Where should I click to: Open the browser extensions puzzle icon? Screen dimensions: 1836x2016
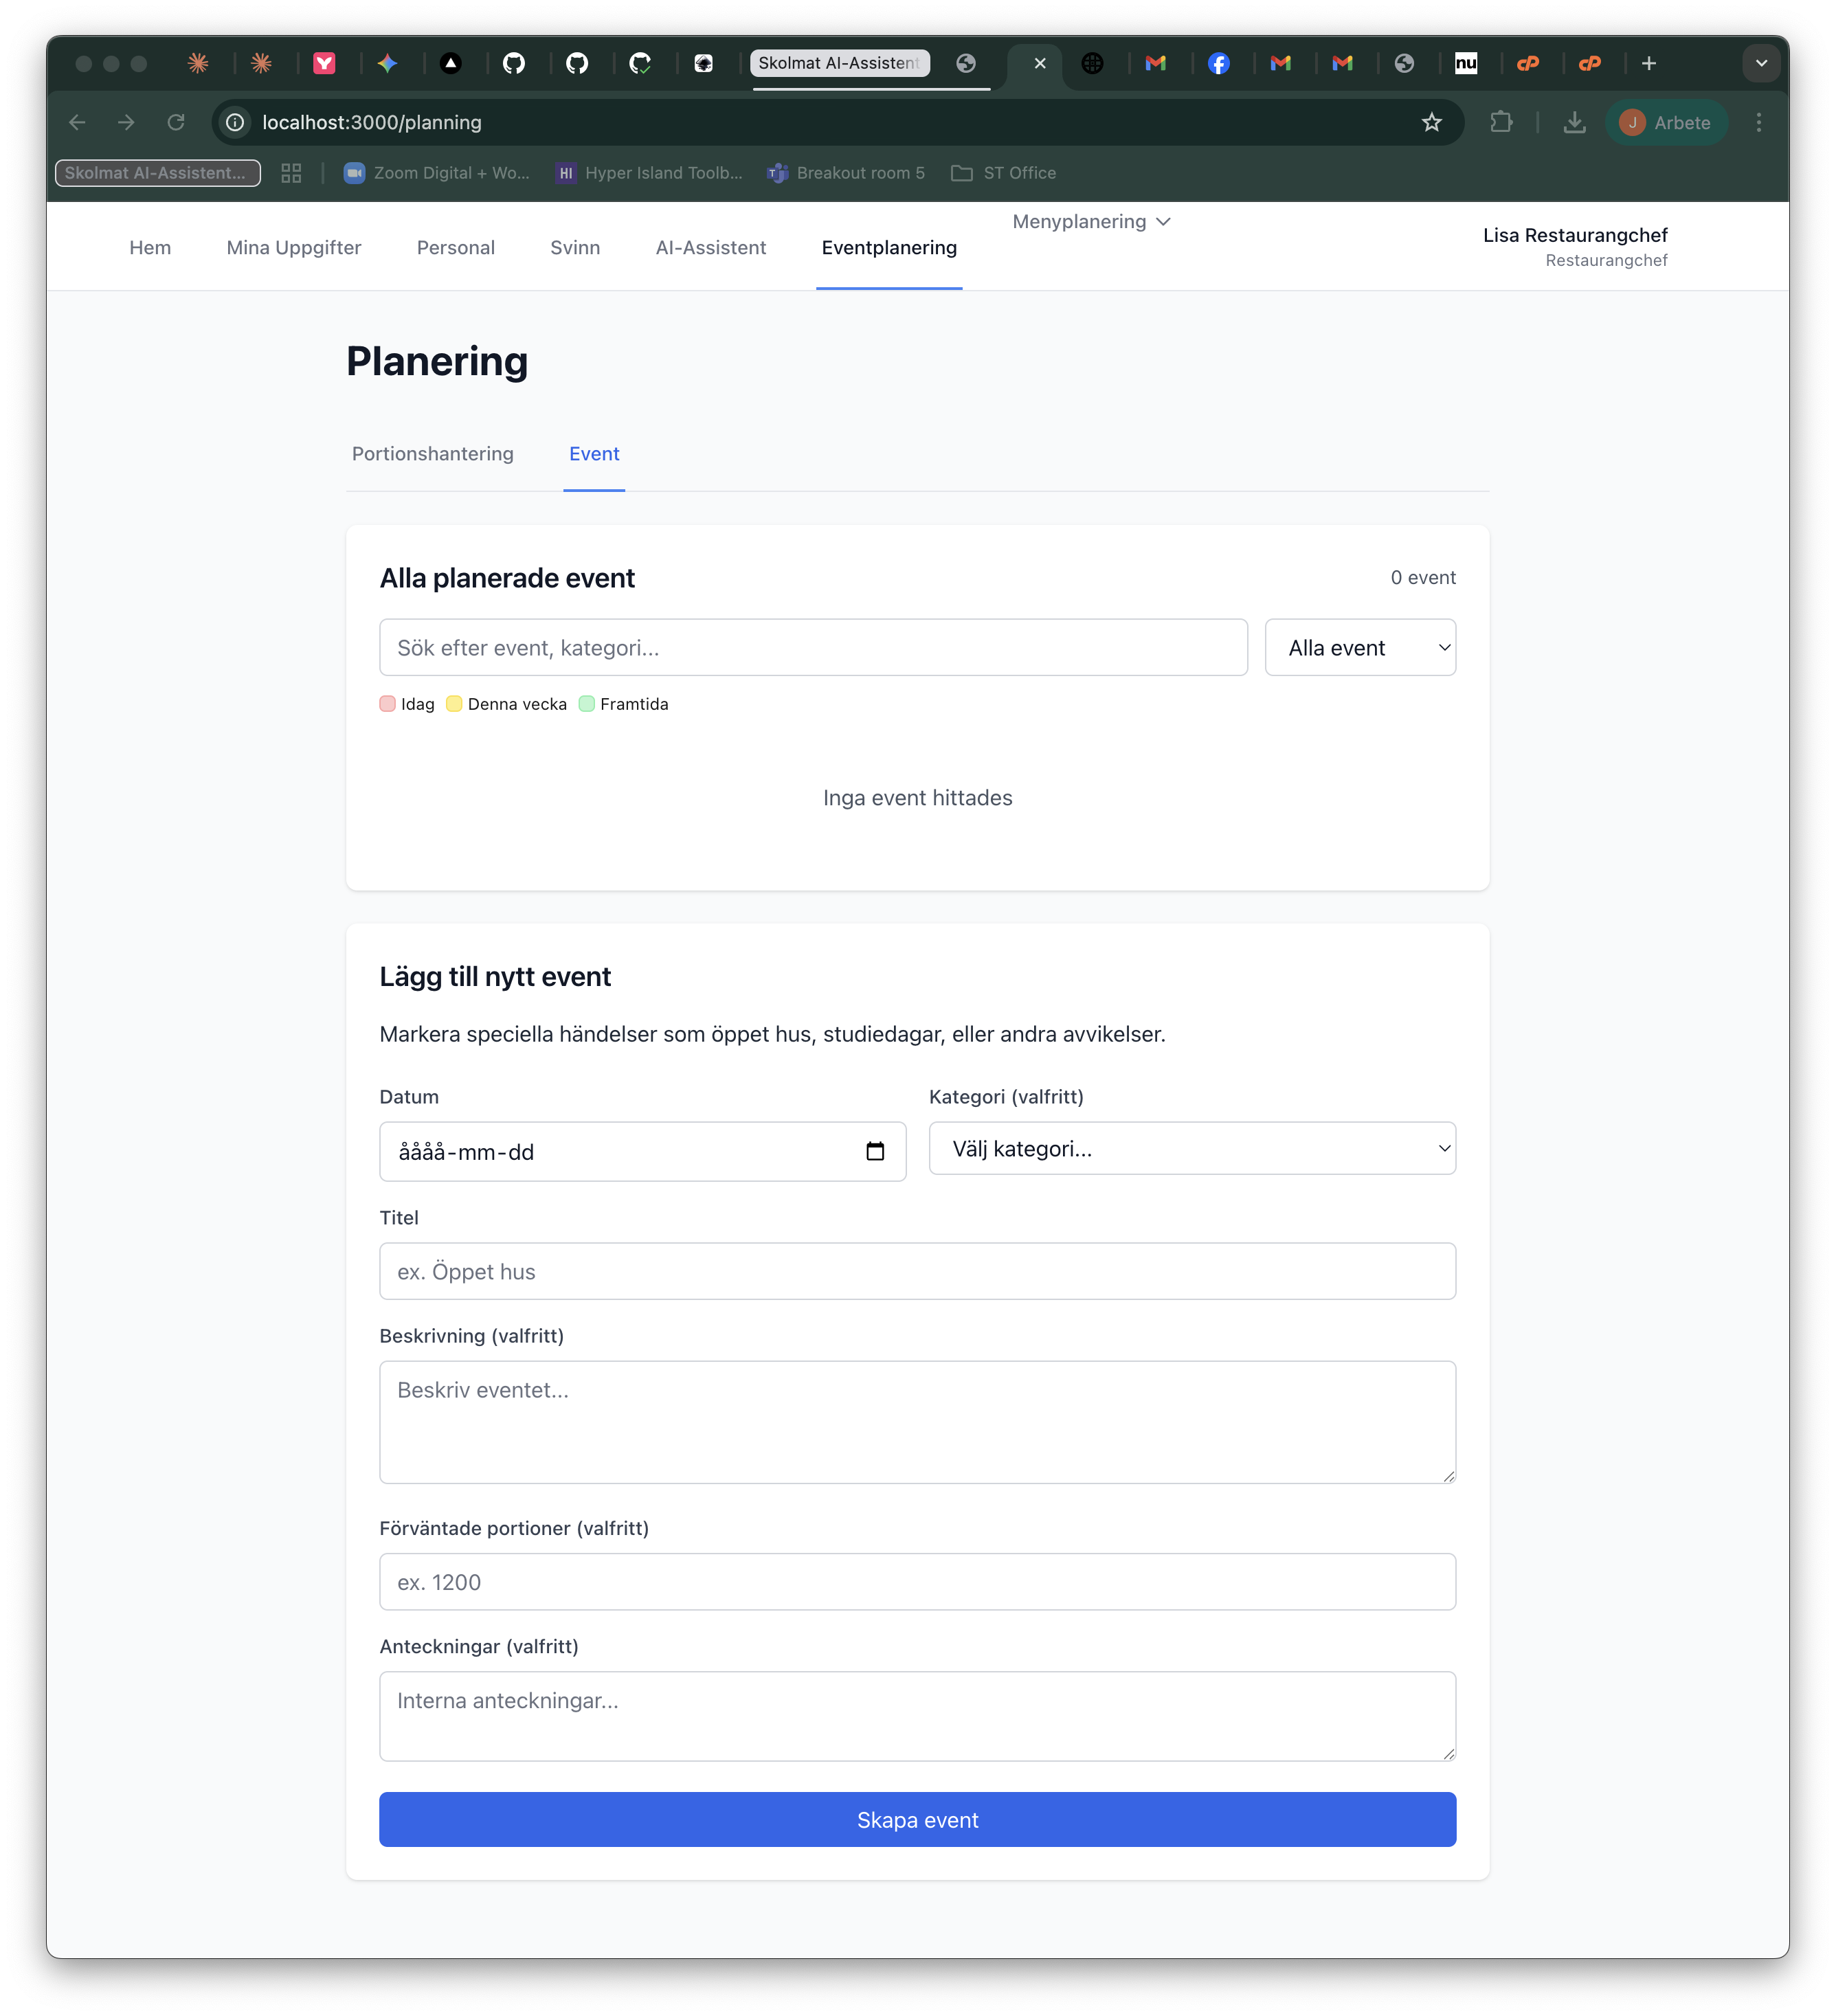[x=1501, y=122]
